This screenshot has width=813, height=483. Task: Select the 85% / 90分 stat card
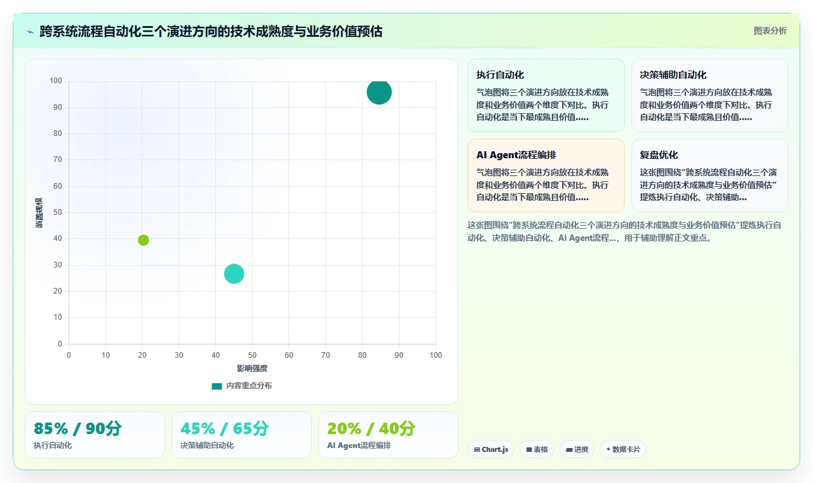95,435
